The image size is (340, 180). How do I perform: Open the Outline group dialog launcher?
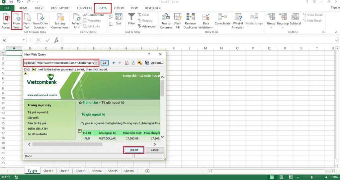click(323, 32)
